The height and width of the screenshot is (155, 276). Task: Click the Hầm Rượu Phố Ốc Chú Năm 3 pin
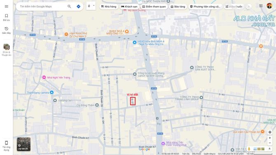66,34
